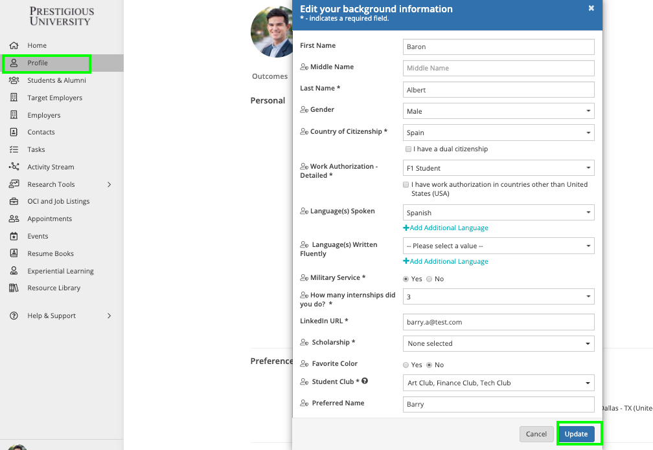Select Yes for Favorite Color
The image size is (653, 450).
click(406, 365)
